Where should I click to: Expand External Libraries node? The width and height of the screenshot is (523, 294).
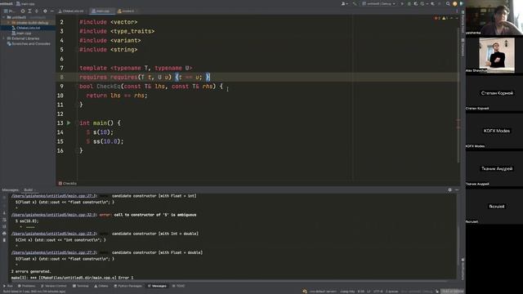click(x=4, y=38)
